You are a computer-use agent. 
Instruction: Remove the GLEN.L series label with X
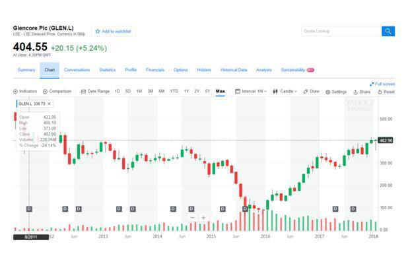tap(49, 104)
